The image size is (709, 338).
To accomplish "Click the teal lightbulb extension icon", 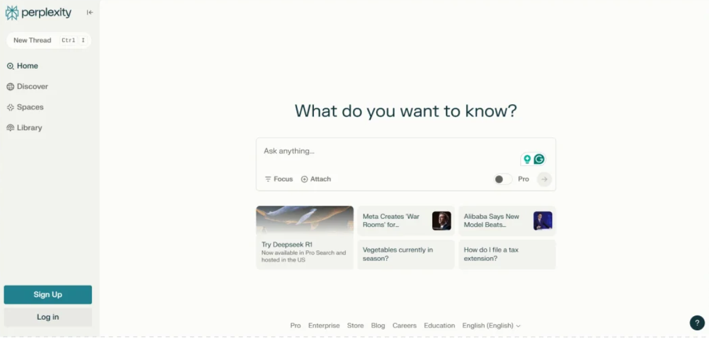I will [x=527, y=159].
